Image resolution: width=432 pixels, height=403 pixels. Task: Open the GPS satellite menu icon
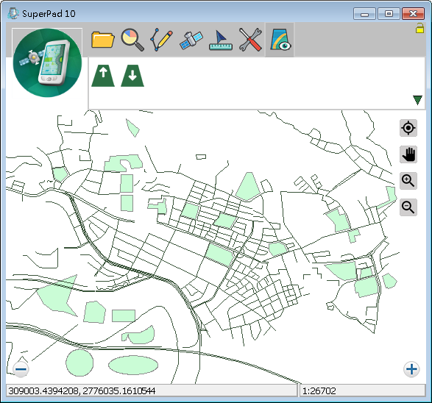(191, 40)
